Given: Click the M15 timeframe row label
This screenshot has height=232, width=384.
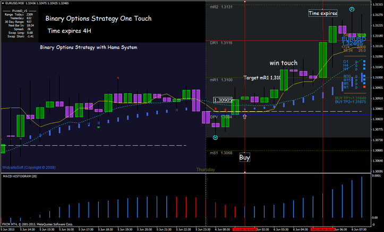Looking at the screenshot, I should tap(347, 80).
